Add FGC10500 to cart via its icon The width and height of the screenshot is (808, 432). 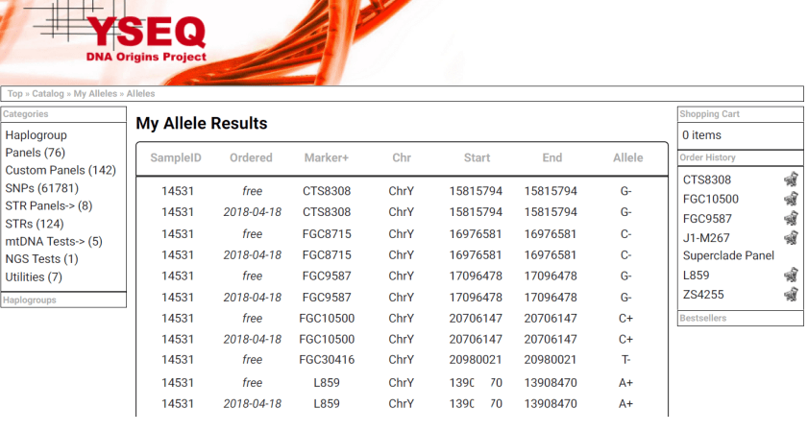pyautogui.click(x=791, y=199)
